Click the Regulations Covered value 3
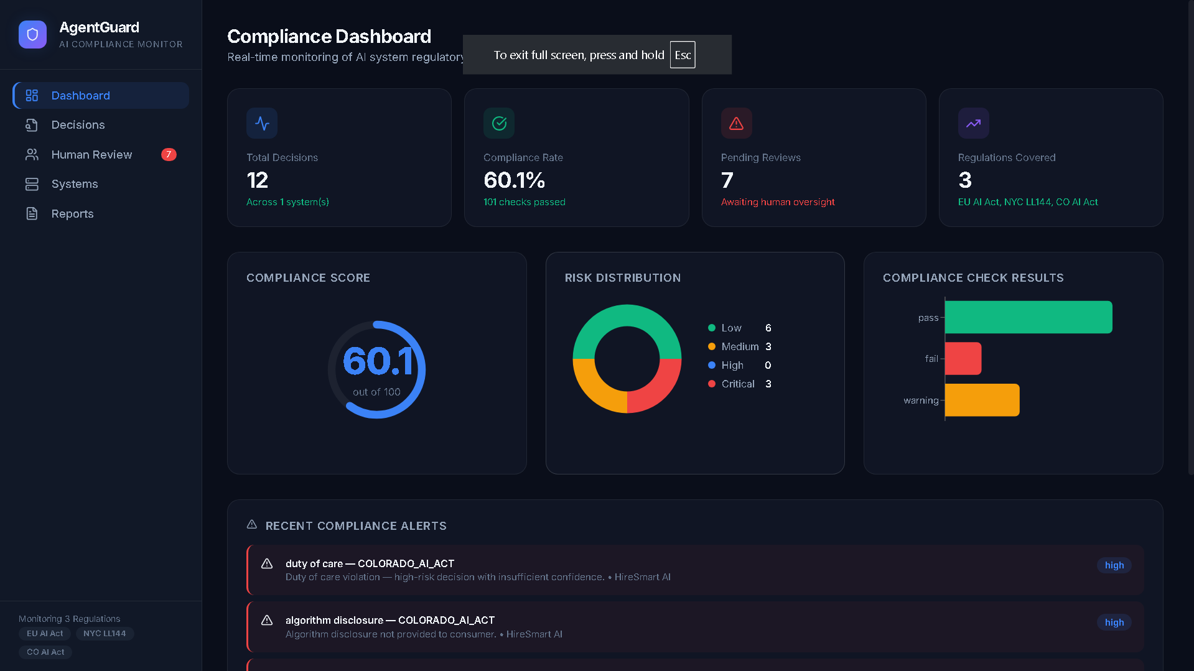 coord(965,180)
